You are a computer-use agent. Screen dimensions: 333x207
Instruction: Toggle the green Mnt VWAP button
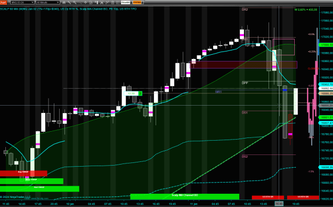[39, 188]
